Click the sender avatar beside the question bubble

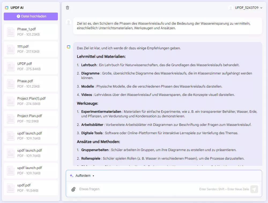(x=69, y=22)
